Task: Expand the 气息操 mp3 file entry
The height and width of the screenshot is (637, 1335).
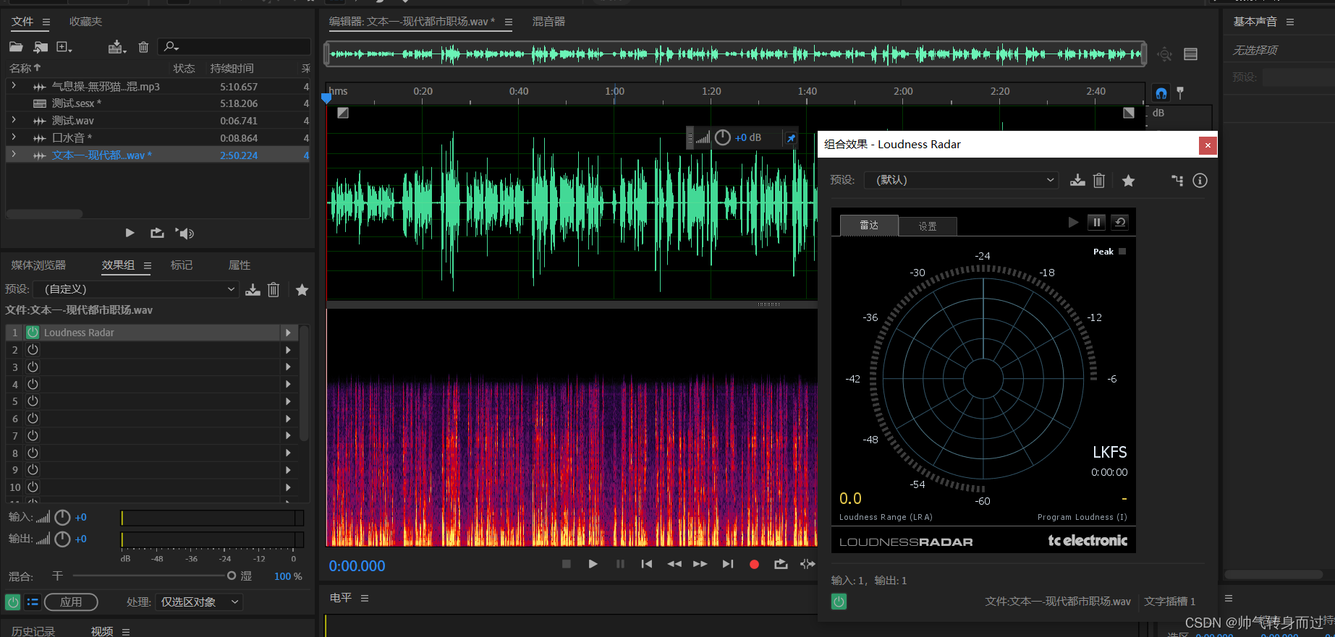Action: click(x=14, y=86)
